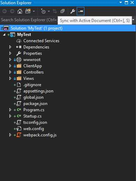Expand the Program.cs node
136x181 pixels.
click(10, 110)
